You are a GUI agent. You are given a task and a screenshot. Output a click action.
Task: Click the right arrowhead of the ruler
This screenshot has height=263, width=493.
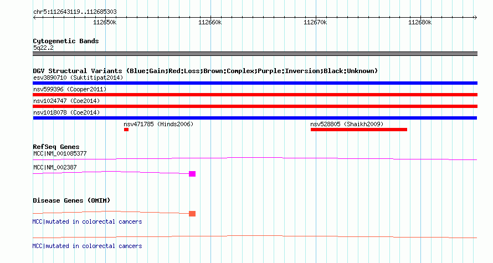coord(475,18)
